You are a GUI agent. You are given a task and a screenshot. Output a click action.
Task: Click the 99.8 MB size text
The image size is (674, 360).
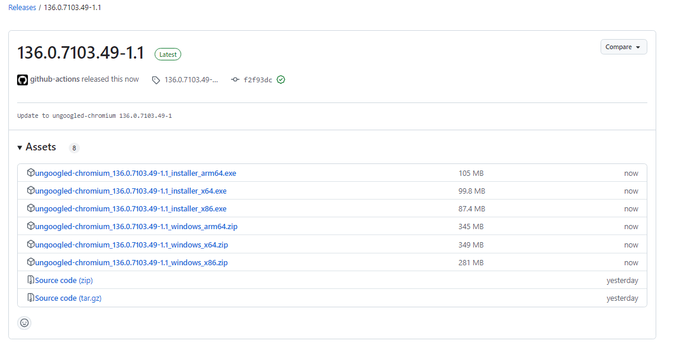[471, 191]
